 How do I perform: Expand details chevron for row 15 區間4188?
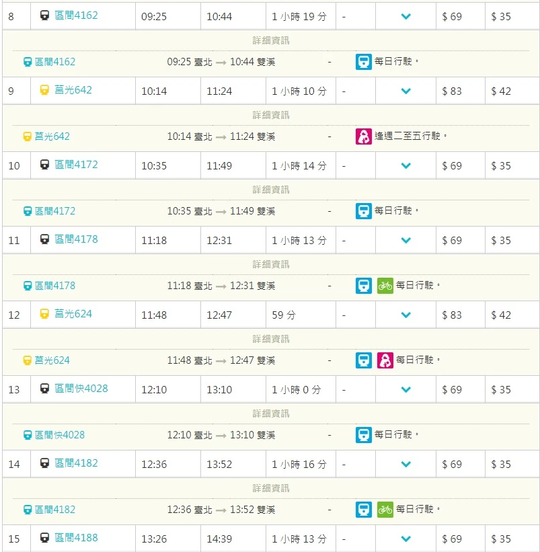[406, 539]
